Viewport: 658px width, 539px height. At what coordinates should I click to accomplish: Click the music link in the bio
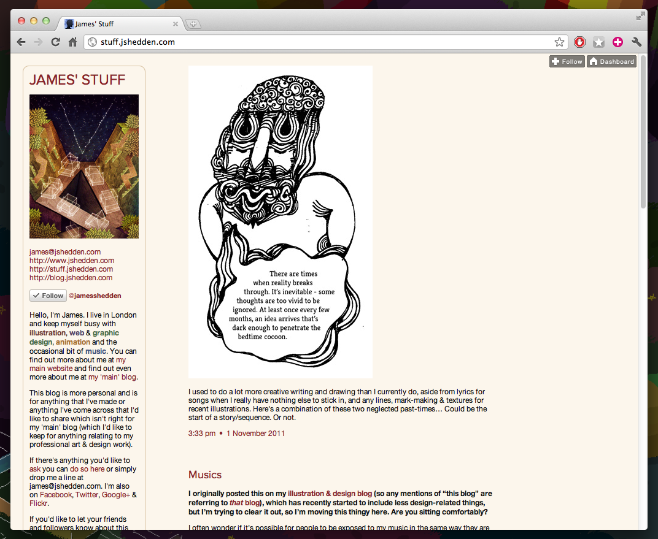[96, 351]
